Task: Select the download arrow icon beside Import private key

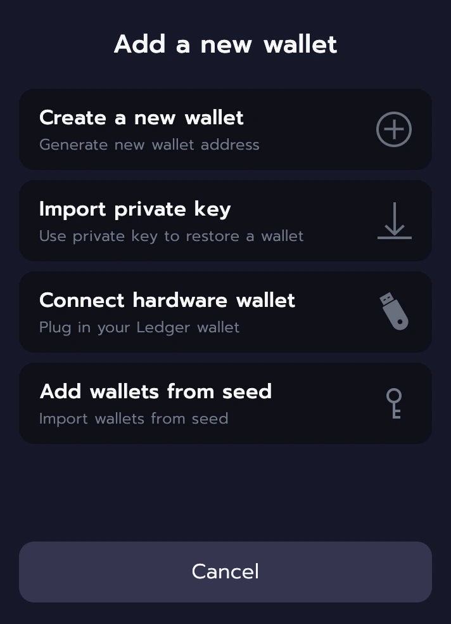Action: click(393, 221)
